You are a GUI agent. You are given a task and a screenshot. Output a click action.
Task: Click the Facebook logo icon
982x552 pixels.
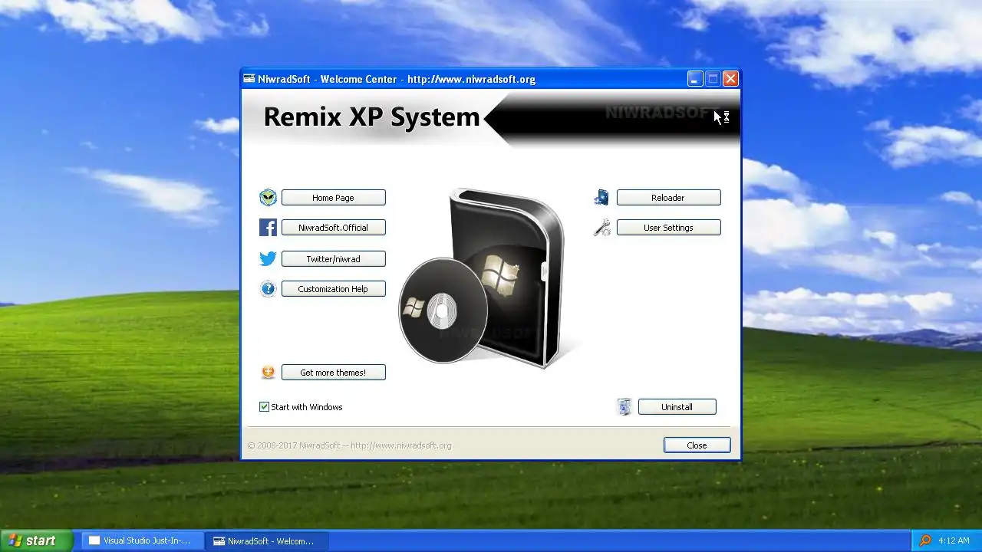[x=268, y=228]
